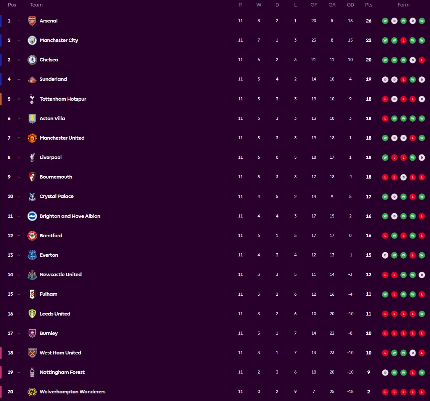Select the Manchester City badge

point(32,40)
